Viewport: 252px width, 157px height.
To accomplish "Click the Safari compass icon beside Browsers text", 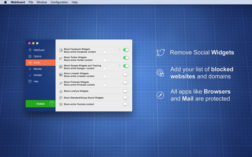I will point(160,95).
